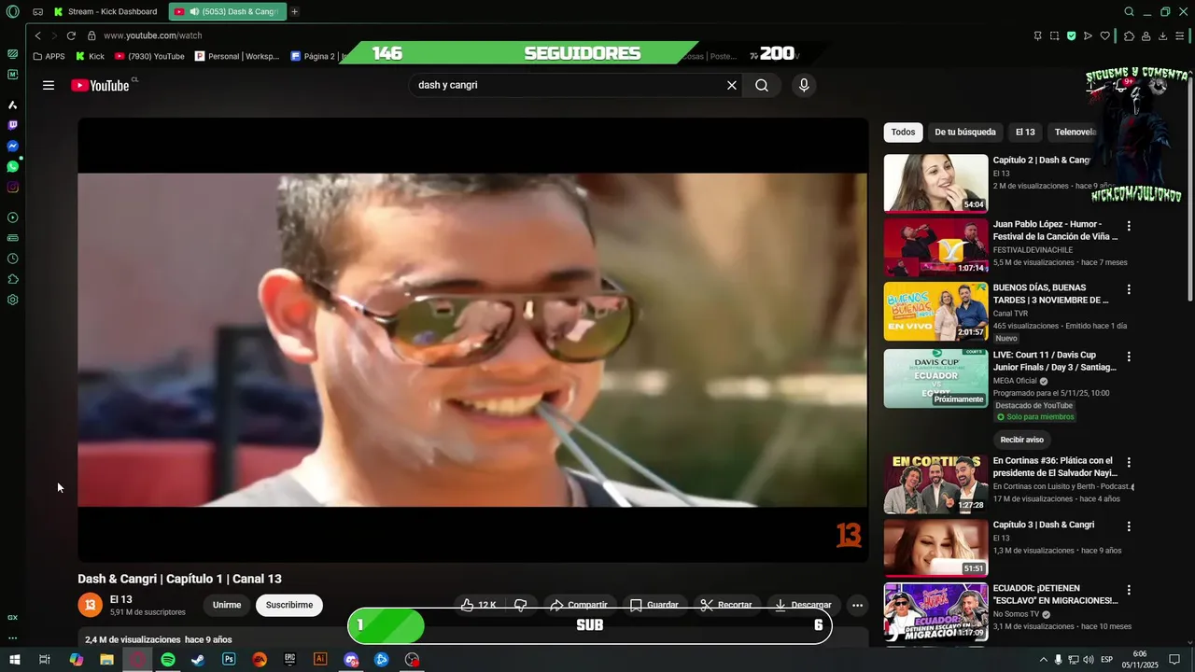Click the Unirme membership button
The image size is (1195, 672).
pos(227,605)
